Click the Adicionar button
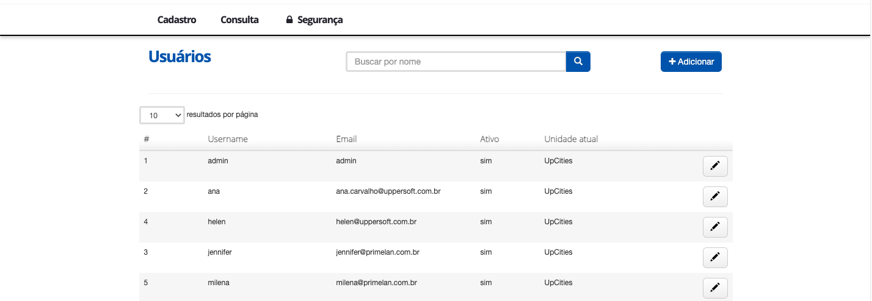The height and width of the screenshot is (301, 872). (x=691, y=62)
